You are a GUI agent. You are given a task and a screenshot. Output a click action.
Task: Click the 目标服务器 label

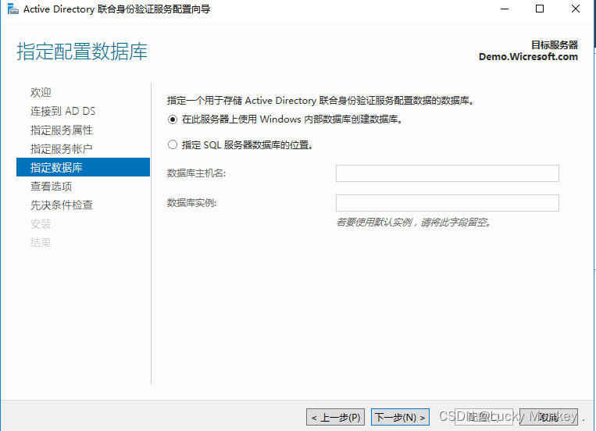click(555, 45)
